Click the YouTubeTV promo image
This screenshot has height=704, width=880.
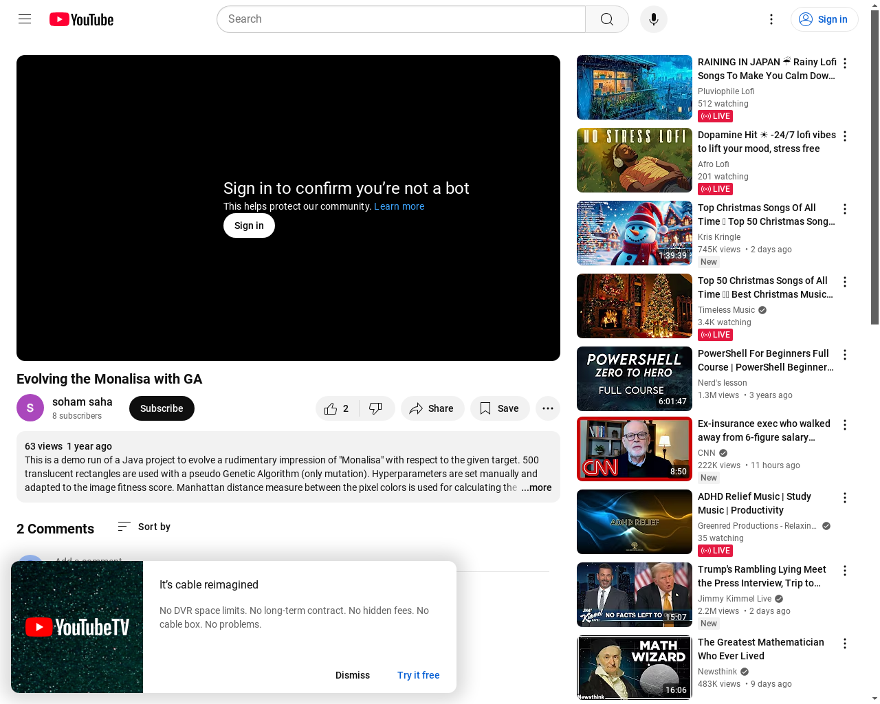click(x=77, y=627)
